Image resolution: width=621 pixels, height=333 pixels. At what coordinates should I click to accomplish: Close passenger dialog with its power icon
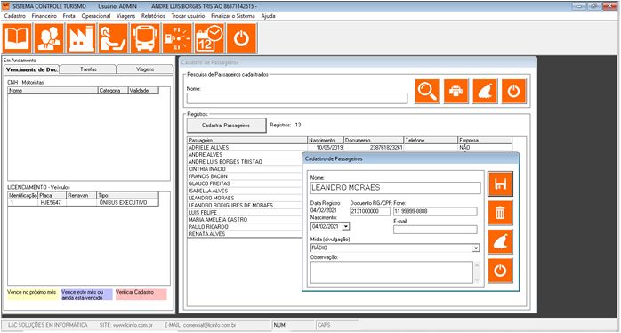501,271
